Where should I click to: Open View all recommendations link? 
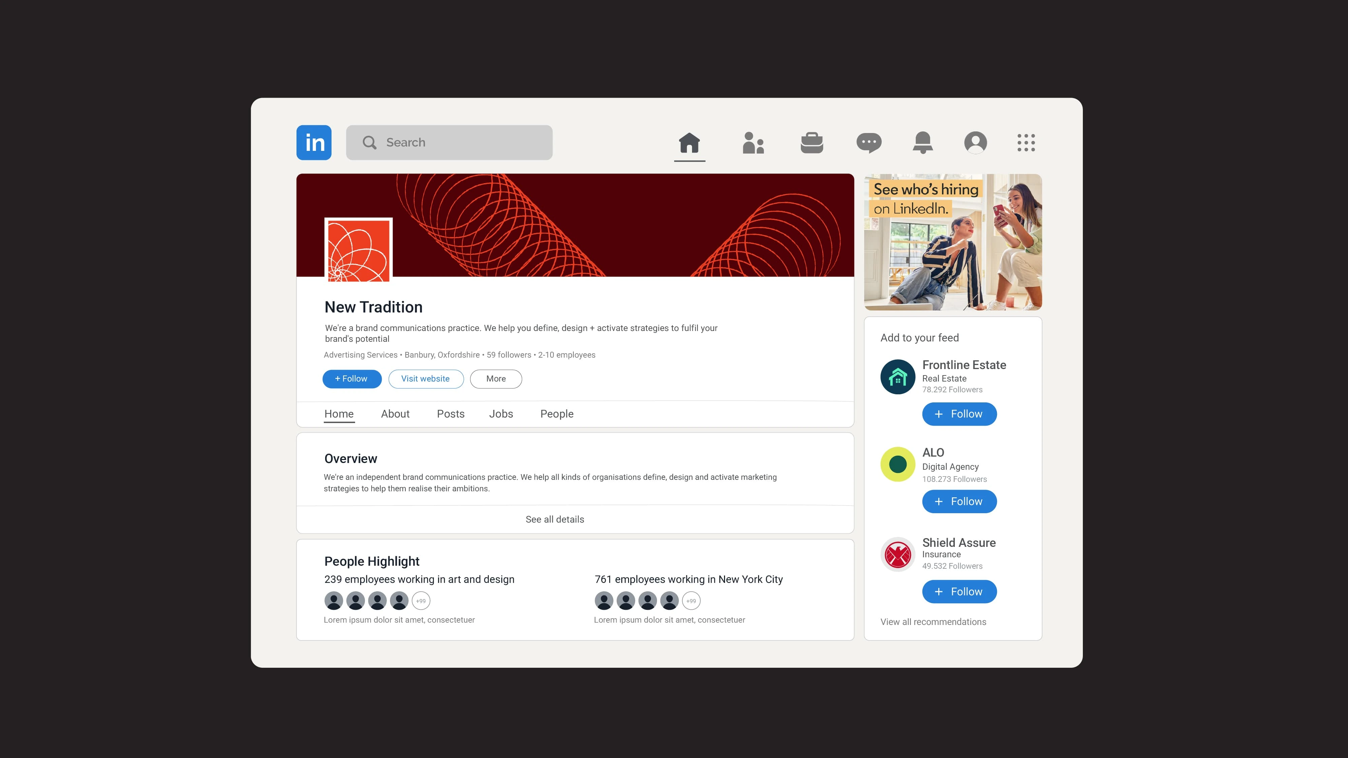click(933, 622)
